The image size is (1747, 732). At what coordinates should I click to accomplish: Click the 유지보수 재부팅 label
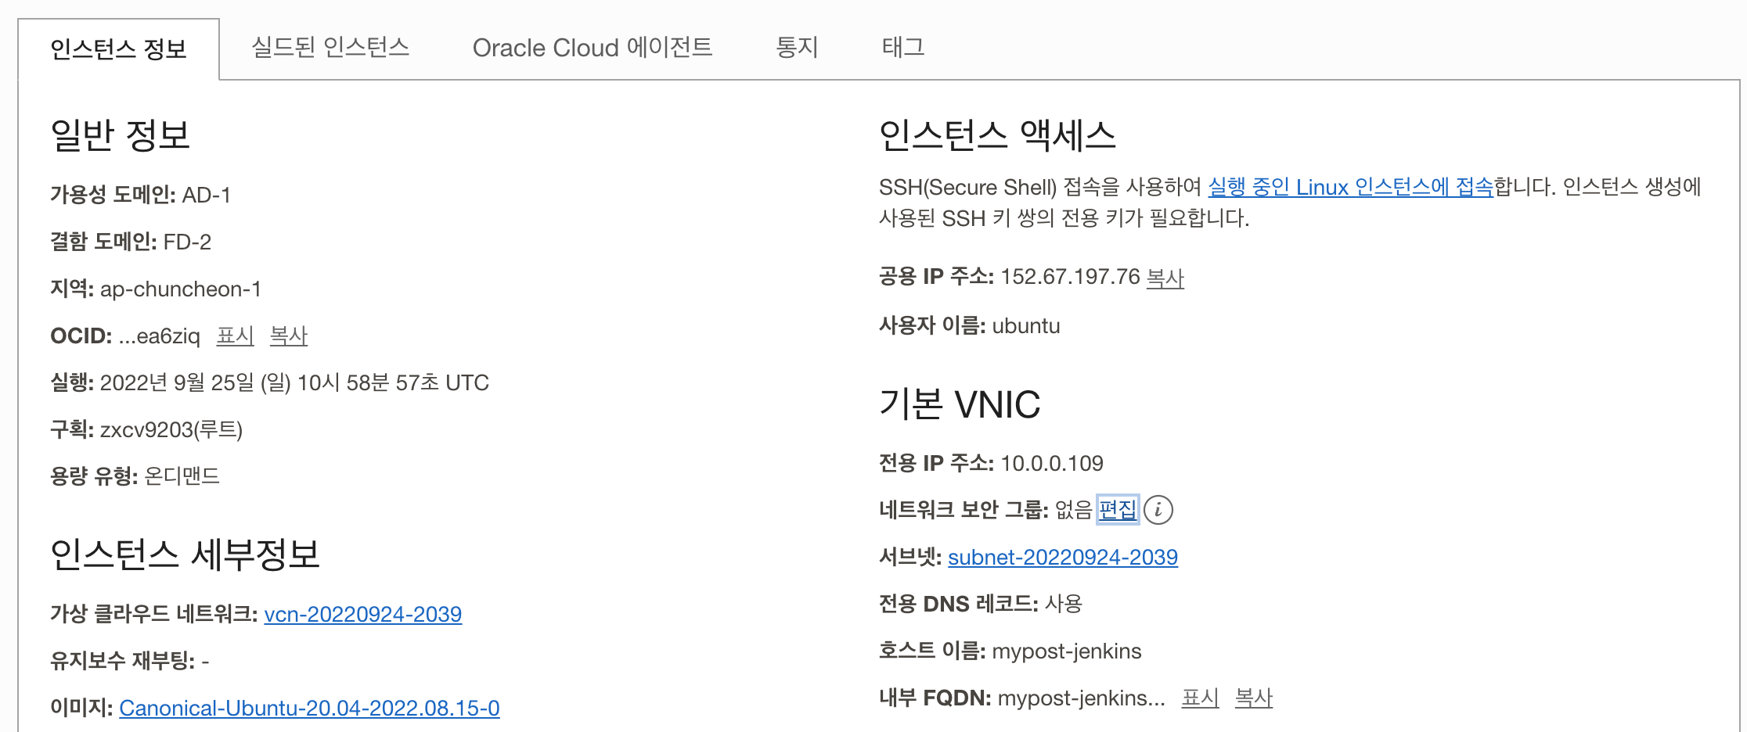[122, 662]
